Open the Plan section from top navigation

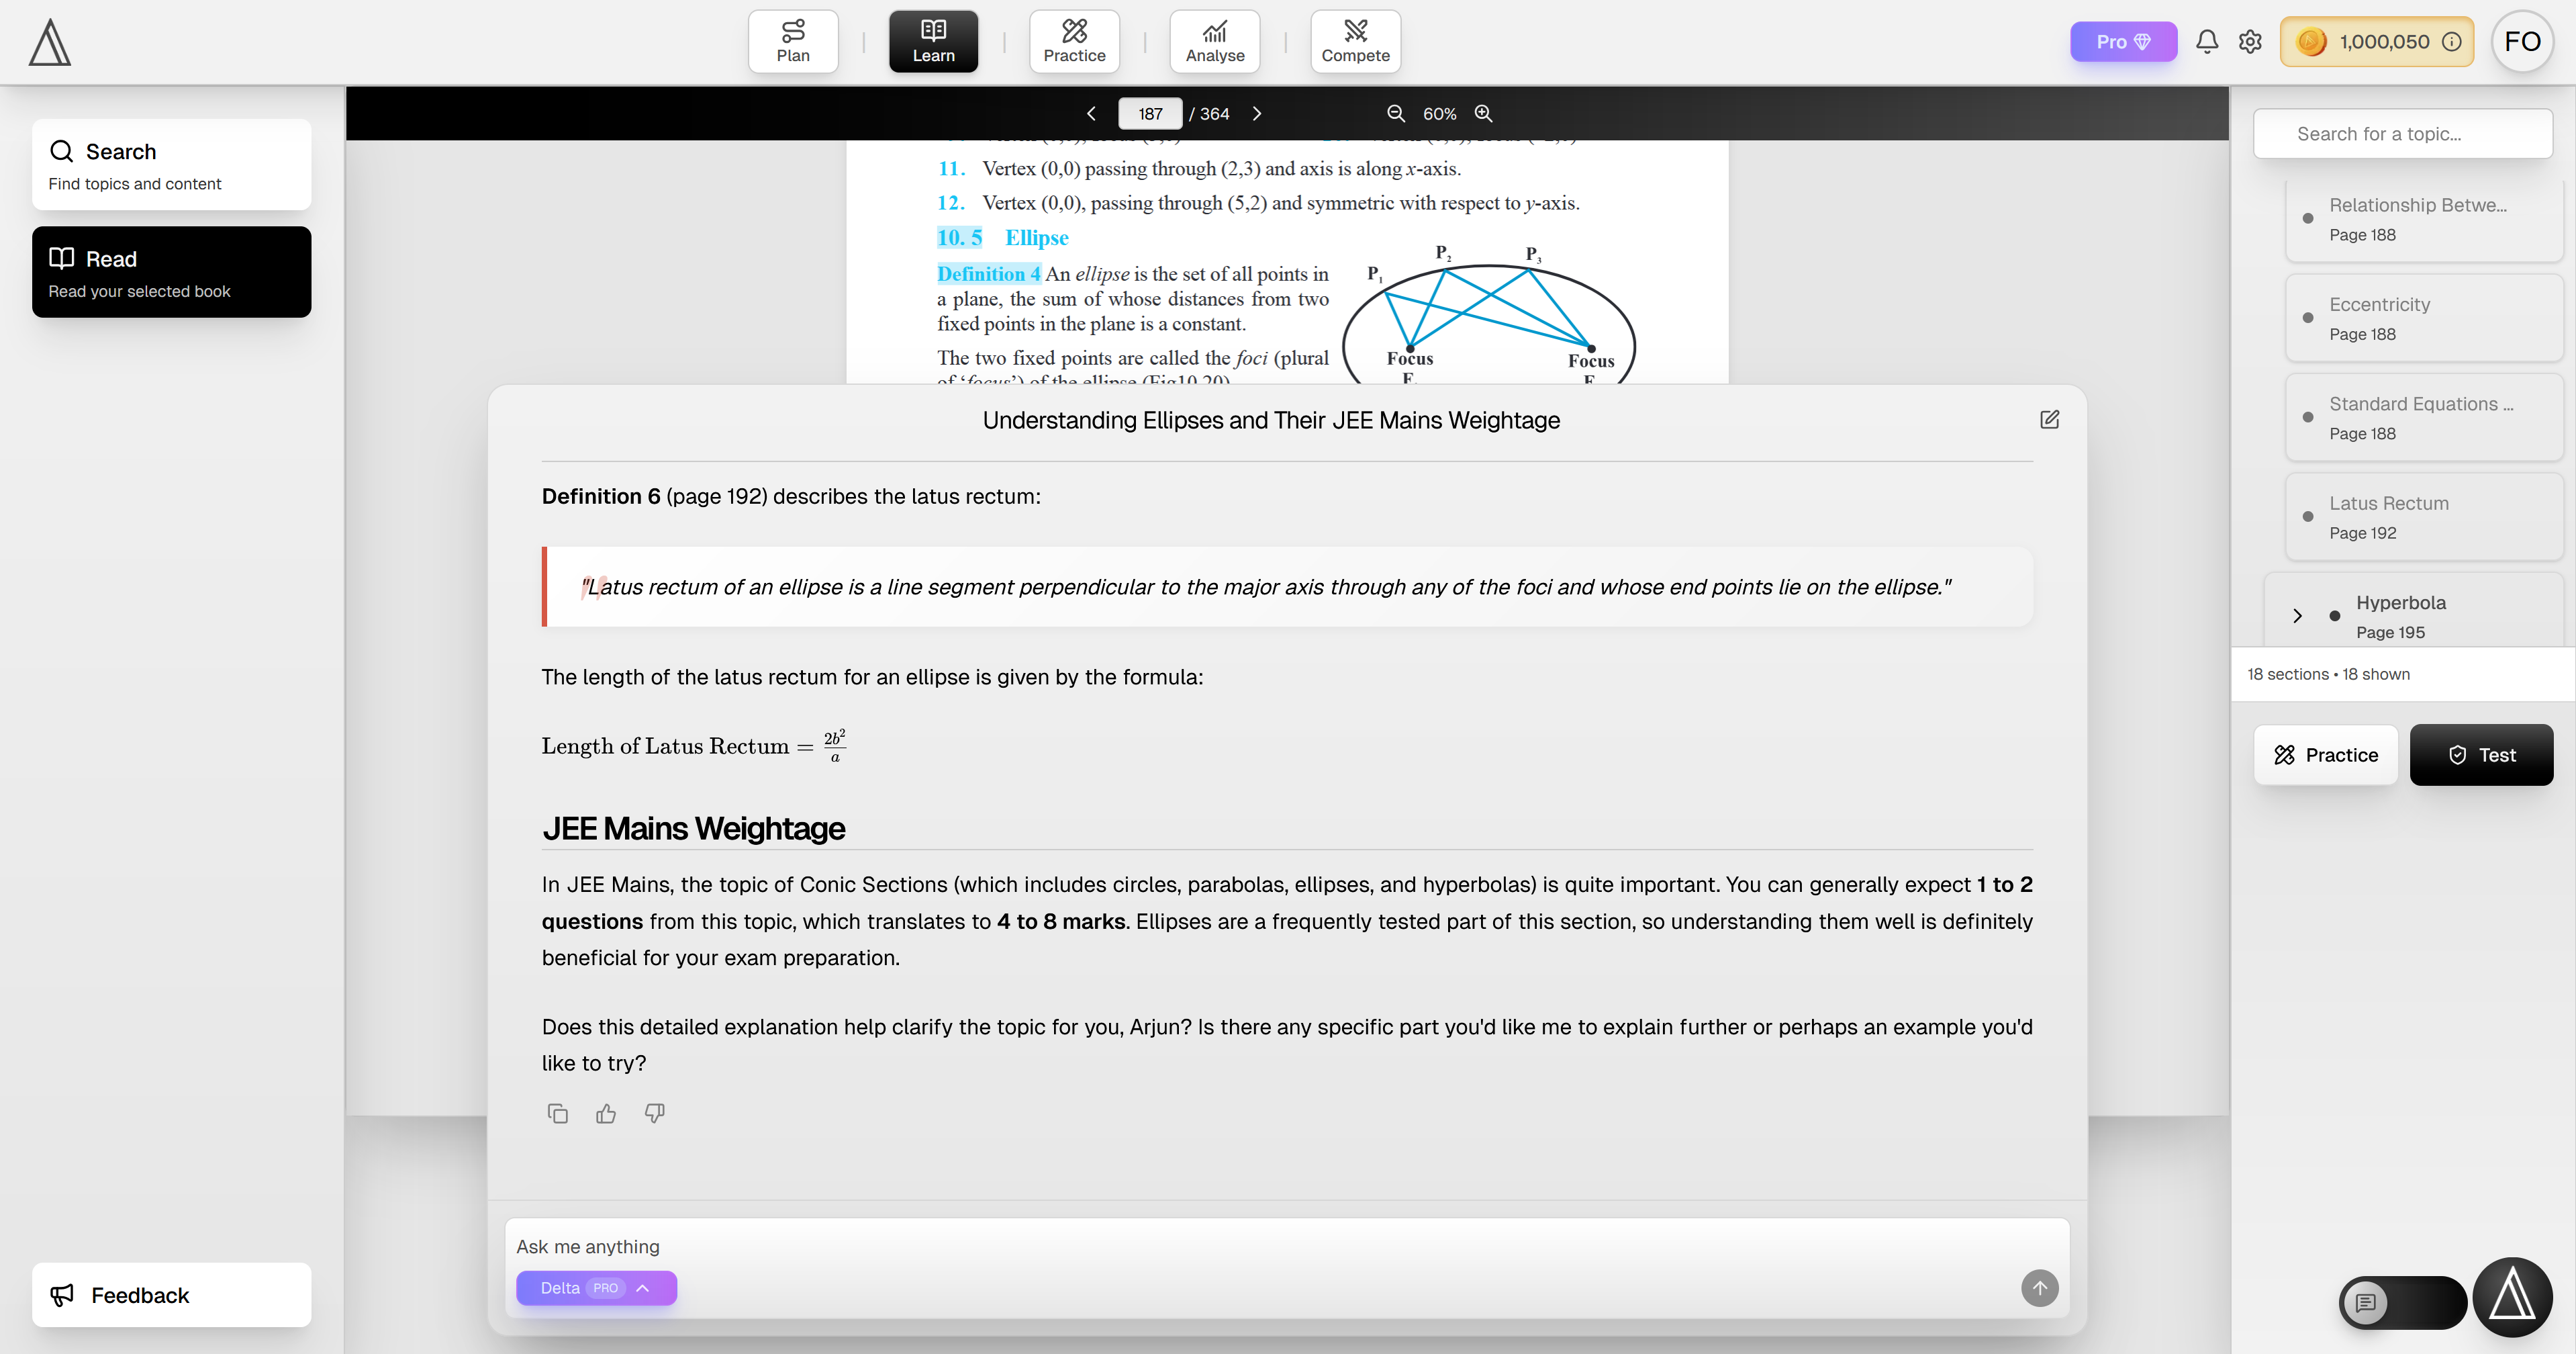click(x=793, y=41)
